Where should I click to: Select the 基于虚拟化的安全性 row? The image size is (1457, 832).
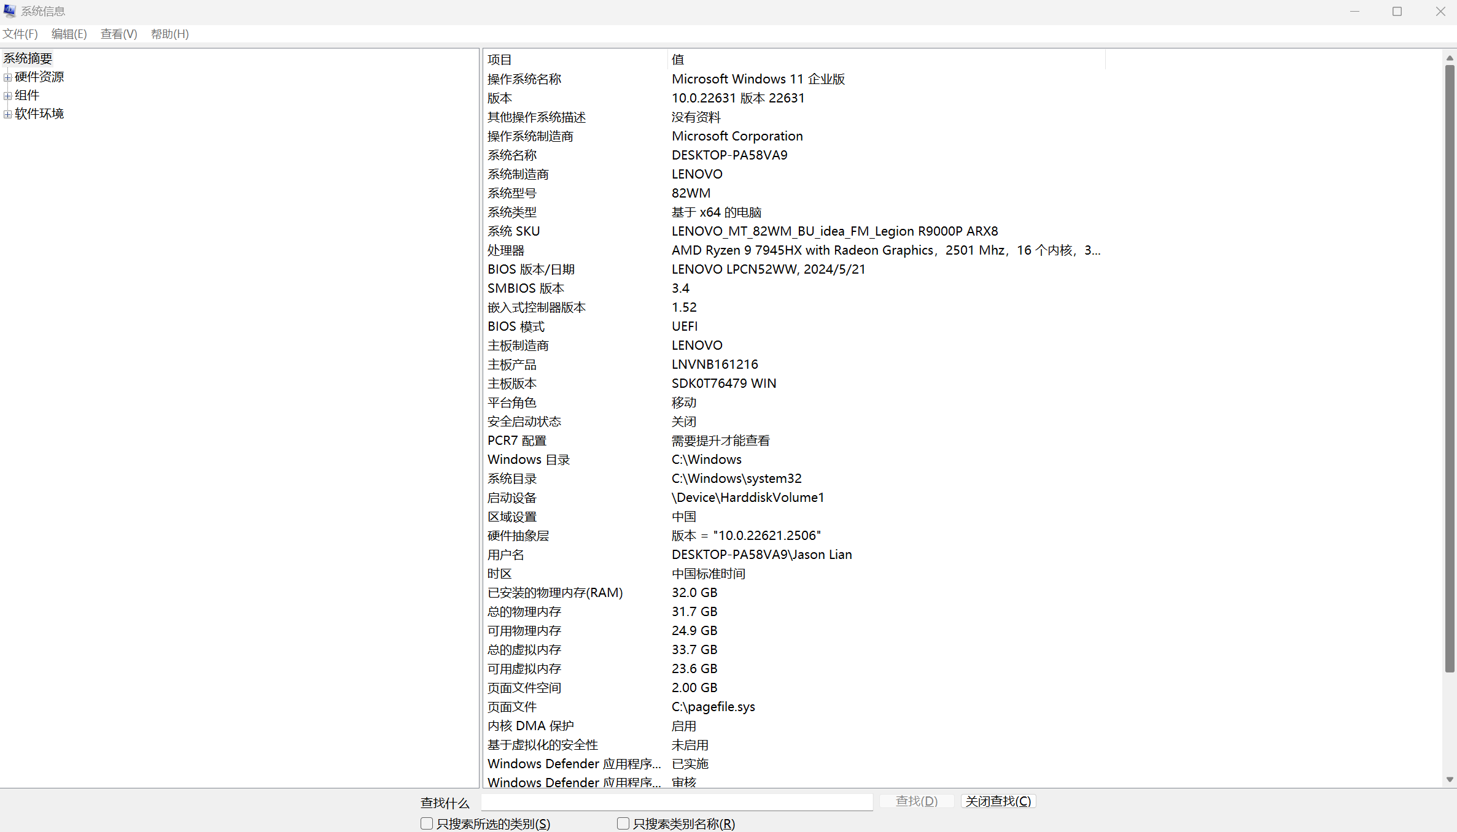pyautogui.click(x=795, y=745)
